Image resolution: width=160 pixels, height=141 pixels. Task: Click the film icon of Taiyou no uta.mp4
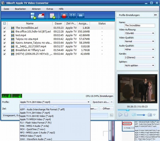13,39
